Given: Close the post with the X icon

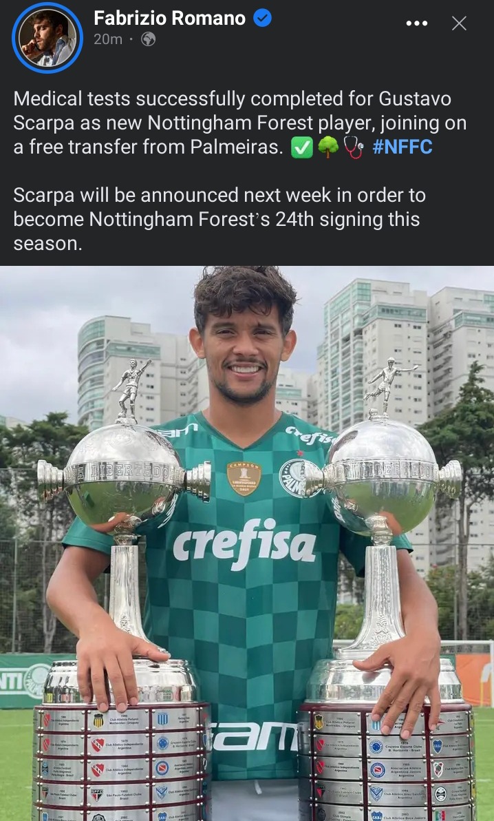Looking at the screenshot, I should (x=459, y=23).
